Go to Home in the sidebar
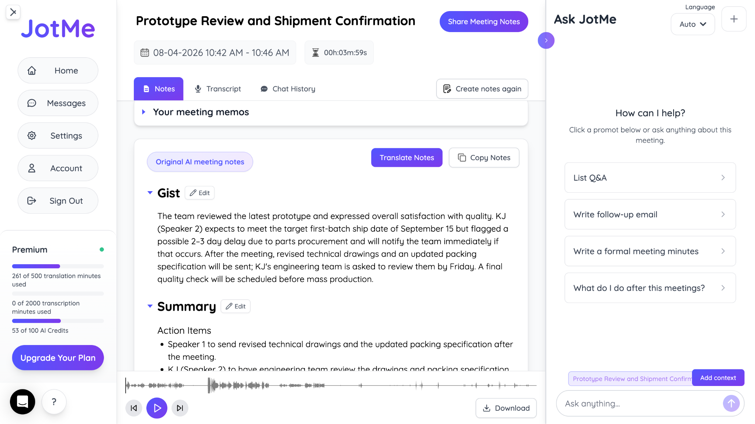The width and height of the screenshot is (755, 424). [58, 70]
